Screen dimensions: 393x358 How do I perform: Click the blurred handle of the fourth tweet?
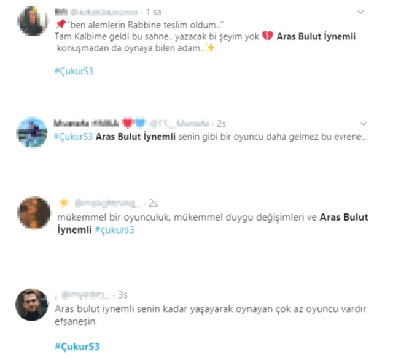point(85,295)
